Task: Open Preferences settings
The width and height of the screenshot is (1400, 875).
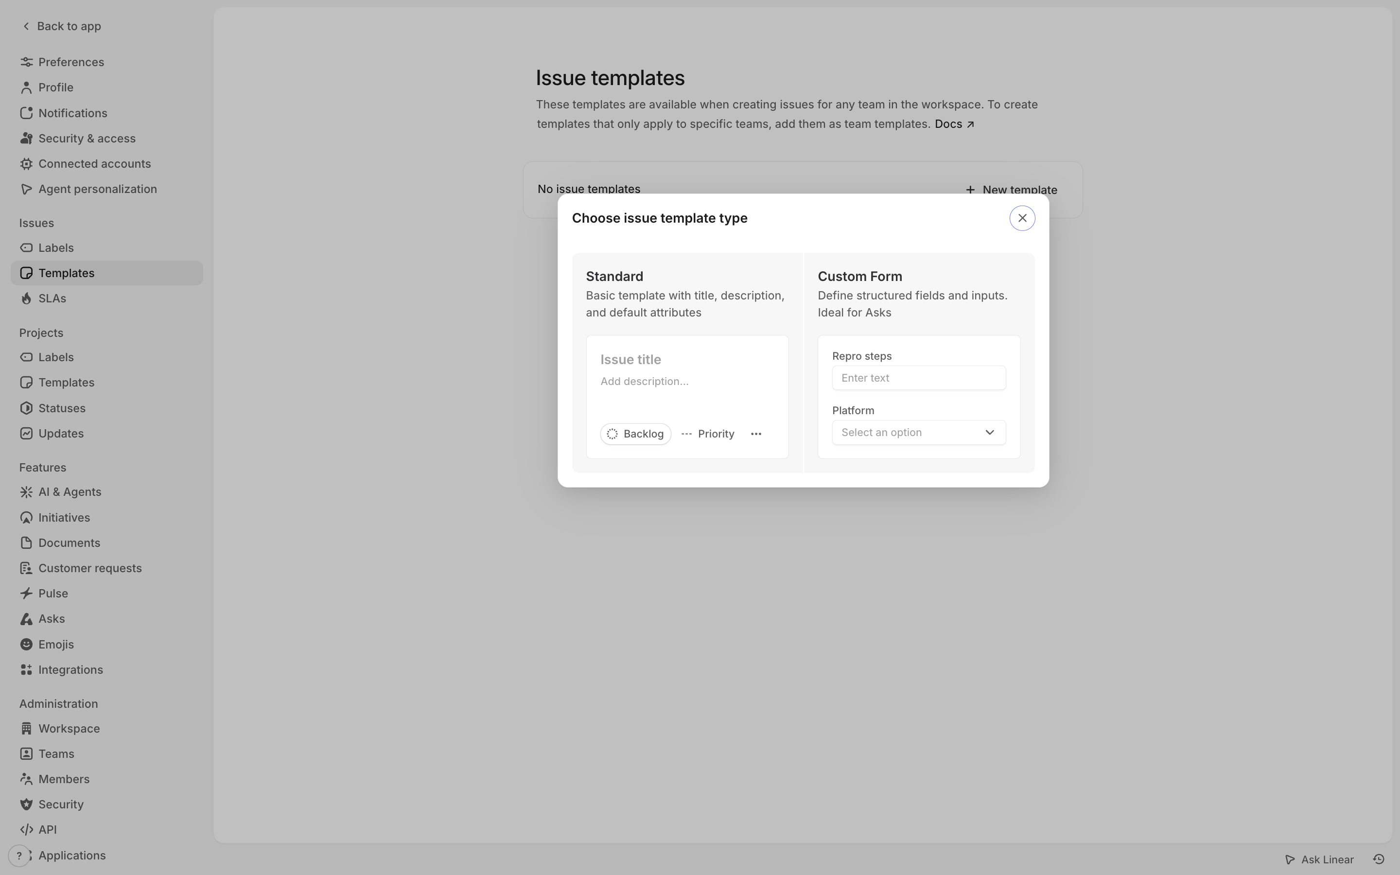Action: (106, 62)
